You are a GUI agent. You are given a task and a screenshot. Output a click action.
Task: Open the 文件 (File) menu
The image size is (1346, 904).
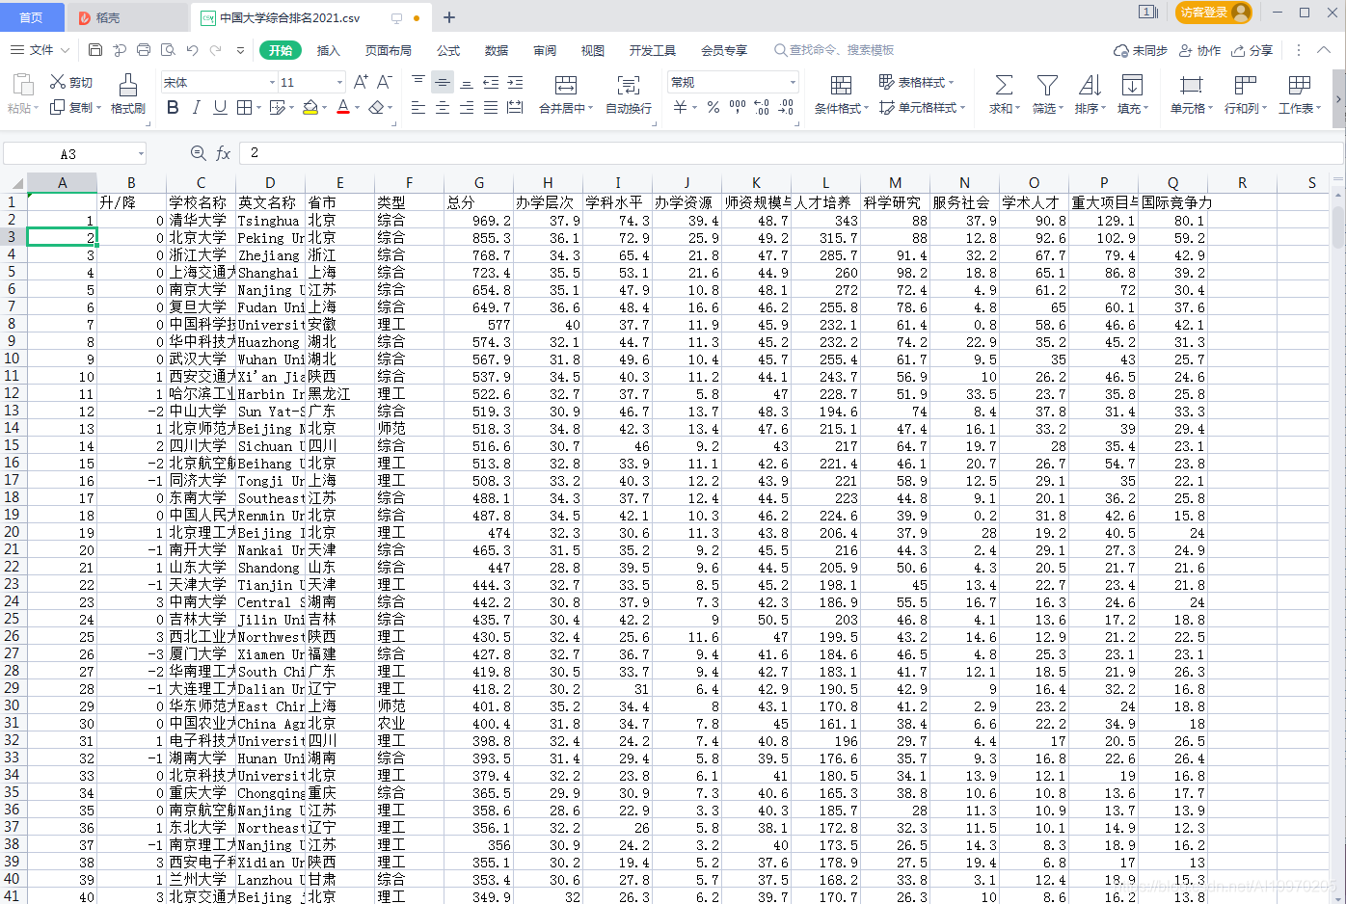(40, 50)
